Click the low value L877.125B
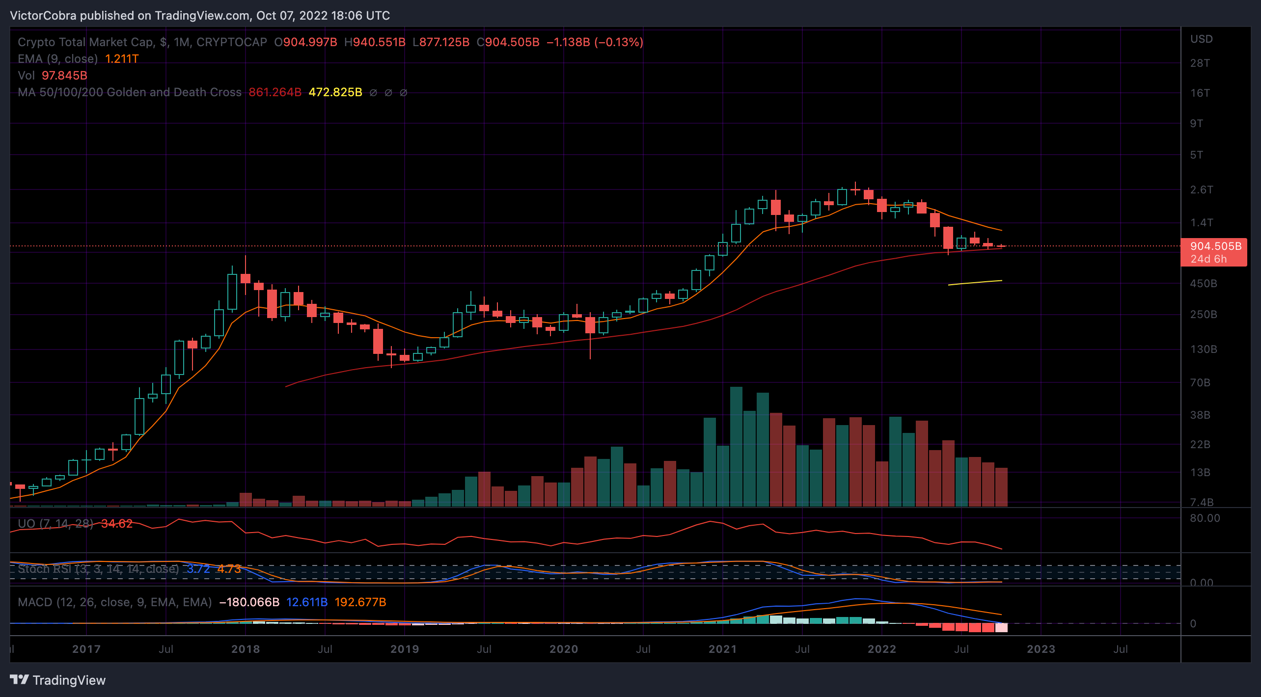1261x697 pixels. (441, 42)
